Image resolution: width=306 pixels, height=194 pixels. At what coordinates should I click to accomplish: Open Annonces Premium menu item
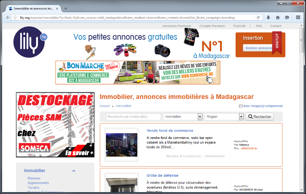pos(177,26)
